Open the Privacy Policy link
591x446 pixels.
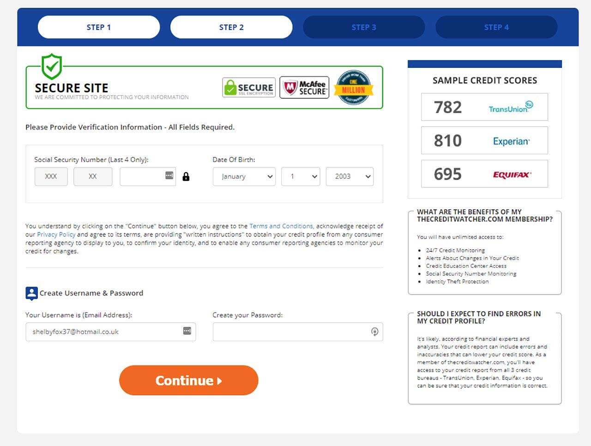tap(56, 235)
